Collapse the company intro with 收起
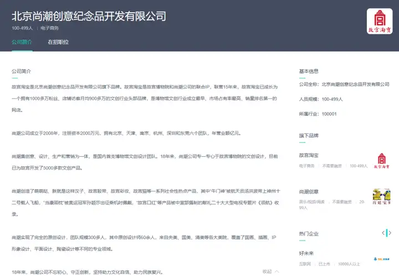 271,272
